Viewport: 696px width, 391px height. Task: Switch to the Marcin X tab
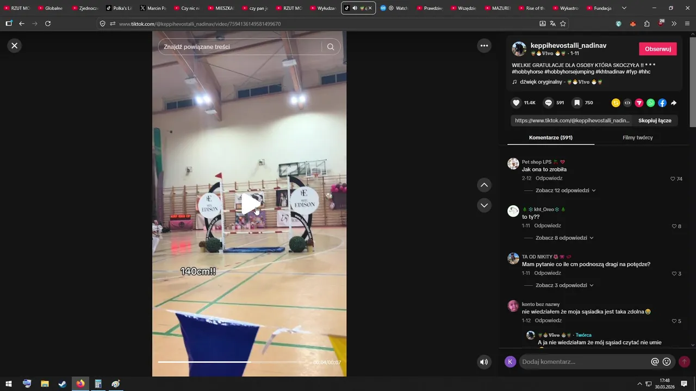152,8
